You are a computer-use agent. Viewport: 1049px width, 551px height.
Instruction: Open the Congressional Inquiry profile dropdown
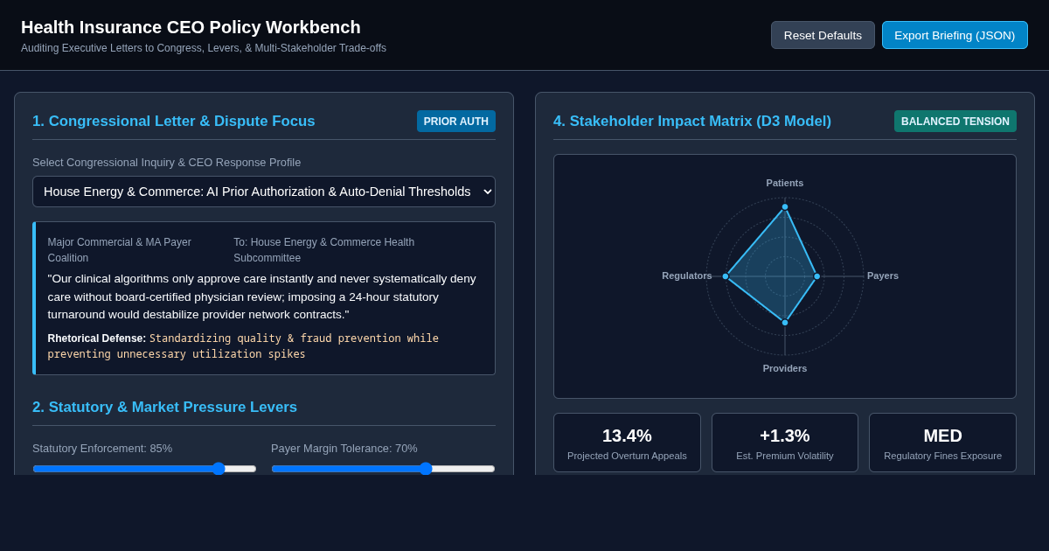pos(264,192)
